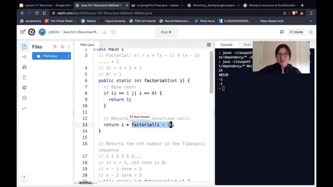Add a new file in Files panel

(x=55, y=47)
